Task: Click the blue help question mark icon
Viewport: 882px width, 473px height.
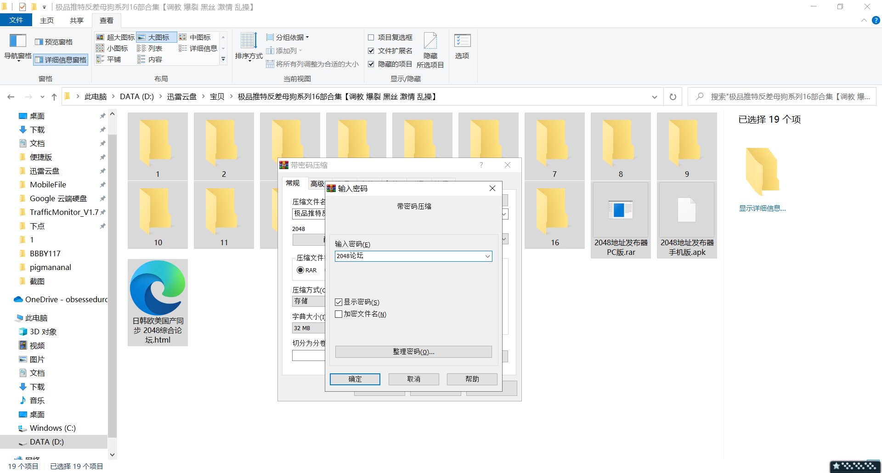Action: click(x=876, y=20)
